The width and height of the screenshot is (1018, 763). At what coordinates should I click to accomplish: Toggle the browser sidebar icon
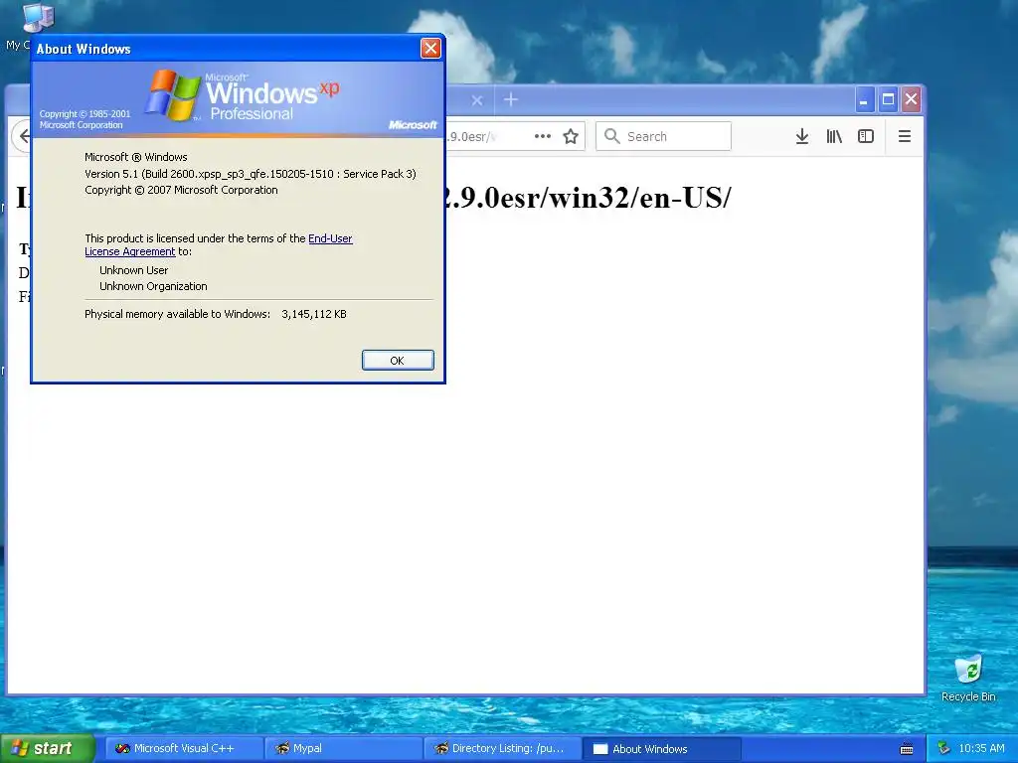(866, 136)
